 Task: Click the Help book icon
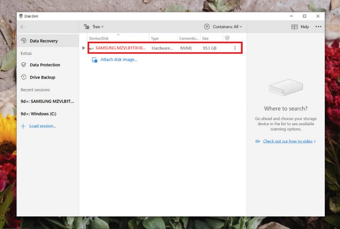(x=294, y=27)
